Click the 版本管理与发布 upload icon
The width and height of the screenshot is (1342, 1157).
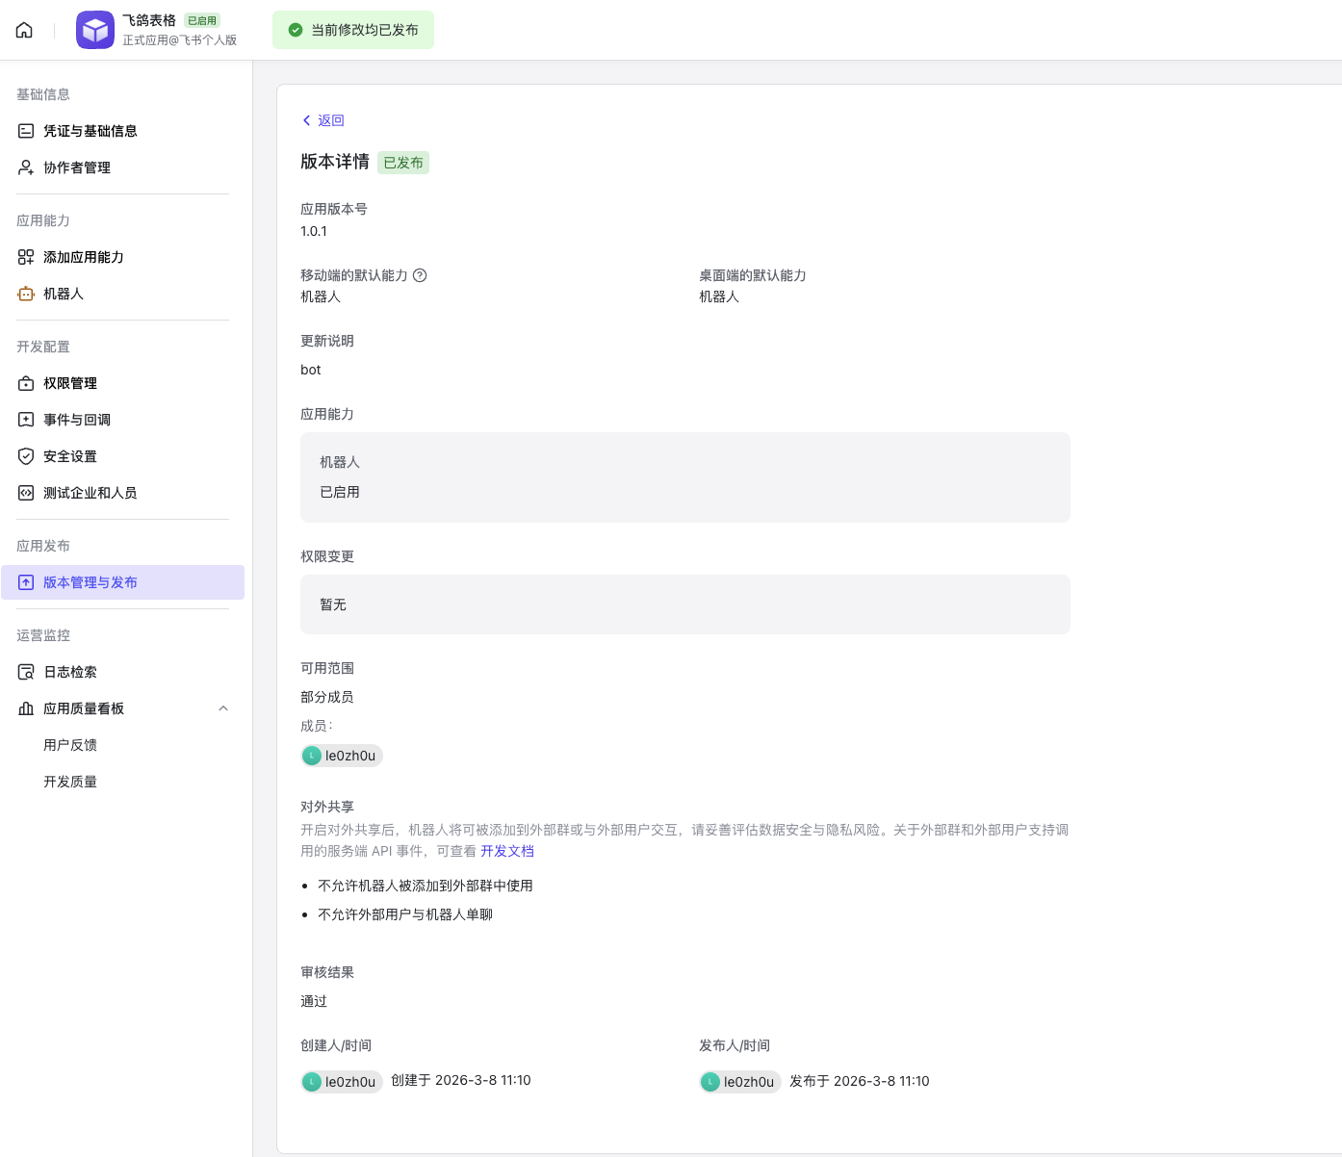coord(26,582)
